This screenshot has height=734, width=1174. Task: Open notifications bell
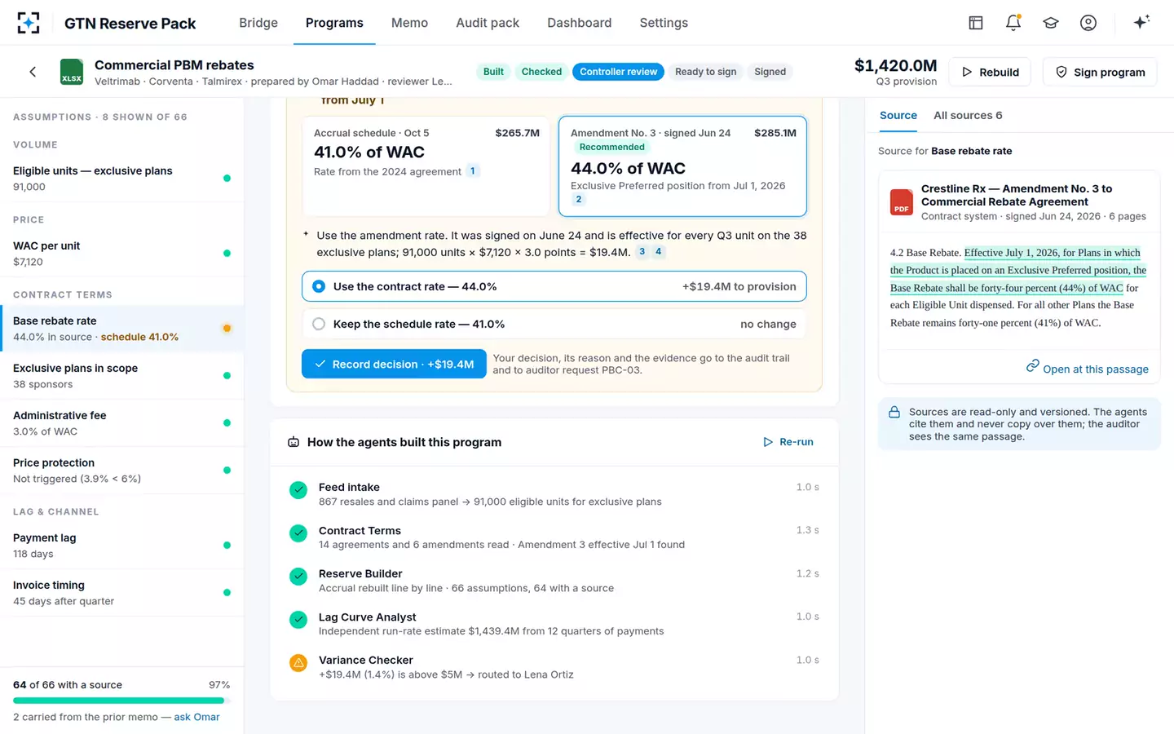point(1013,23)
